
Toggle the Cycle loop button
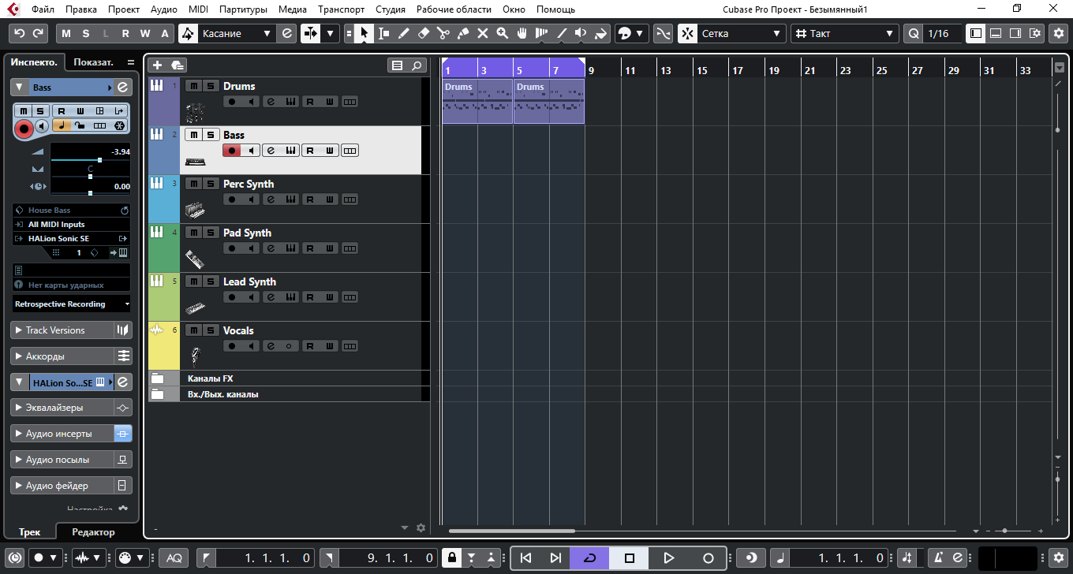(589, 557)
